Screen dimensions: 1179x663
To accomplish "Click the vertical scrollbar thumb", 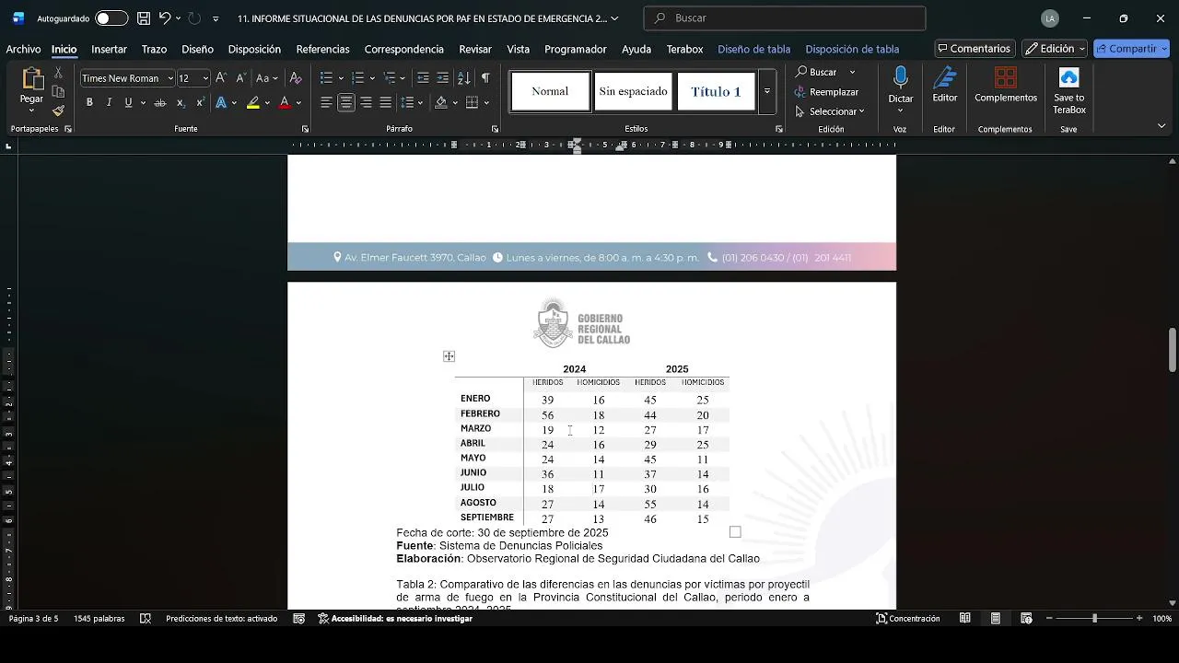I will pos(1172,350).
